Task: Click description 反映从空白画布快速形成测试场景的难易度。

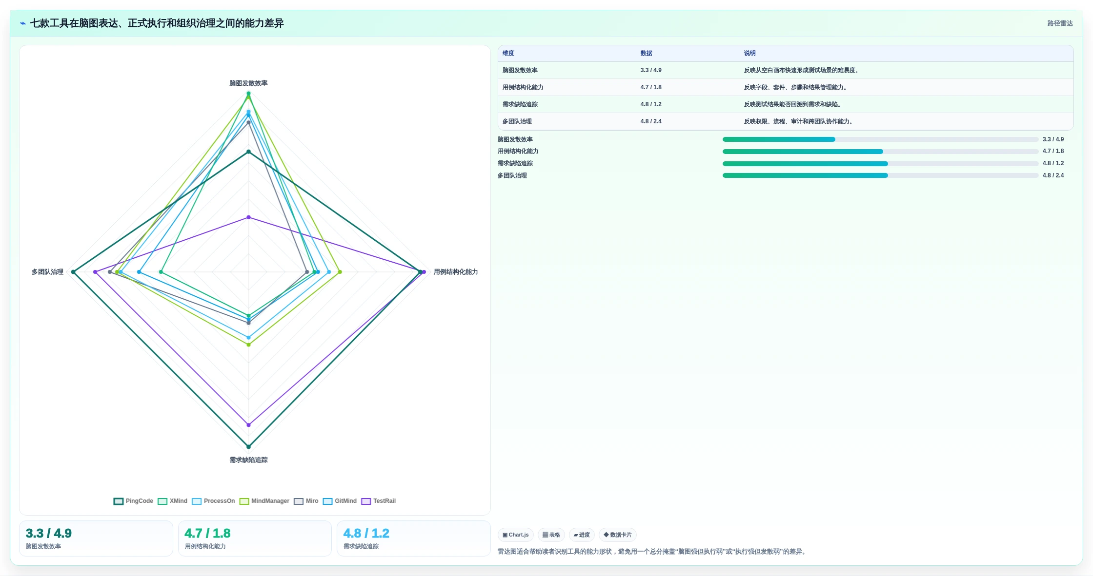Action: pyautogui.click(x=801, y=70)
